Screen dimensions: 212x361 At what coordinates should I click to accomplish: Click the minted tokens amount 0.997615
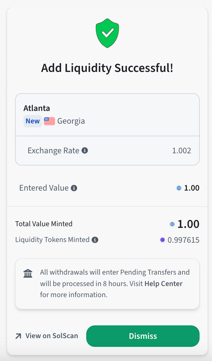(183, 240)
